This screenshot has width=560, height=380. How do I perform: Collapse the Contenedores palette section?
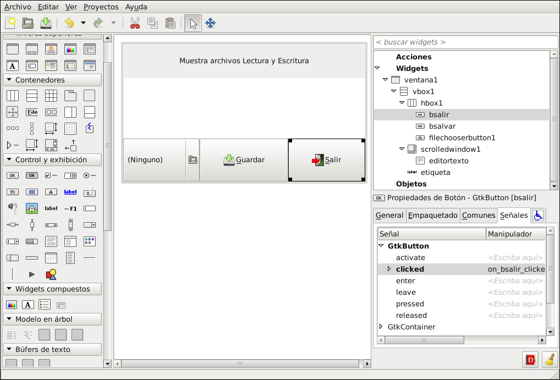point(9,80)
